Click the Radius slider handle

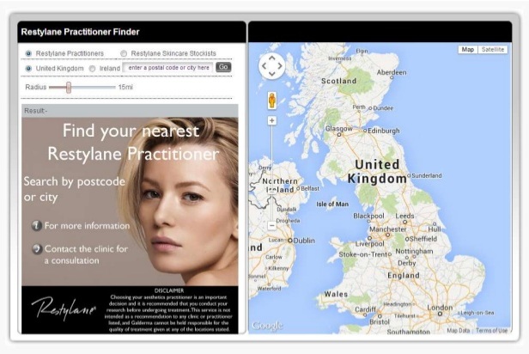coord(69,87)
